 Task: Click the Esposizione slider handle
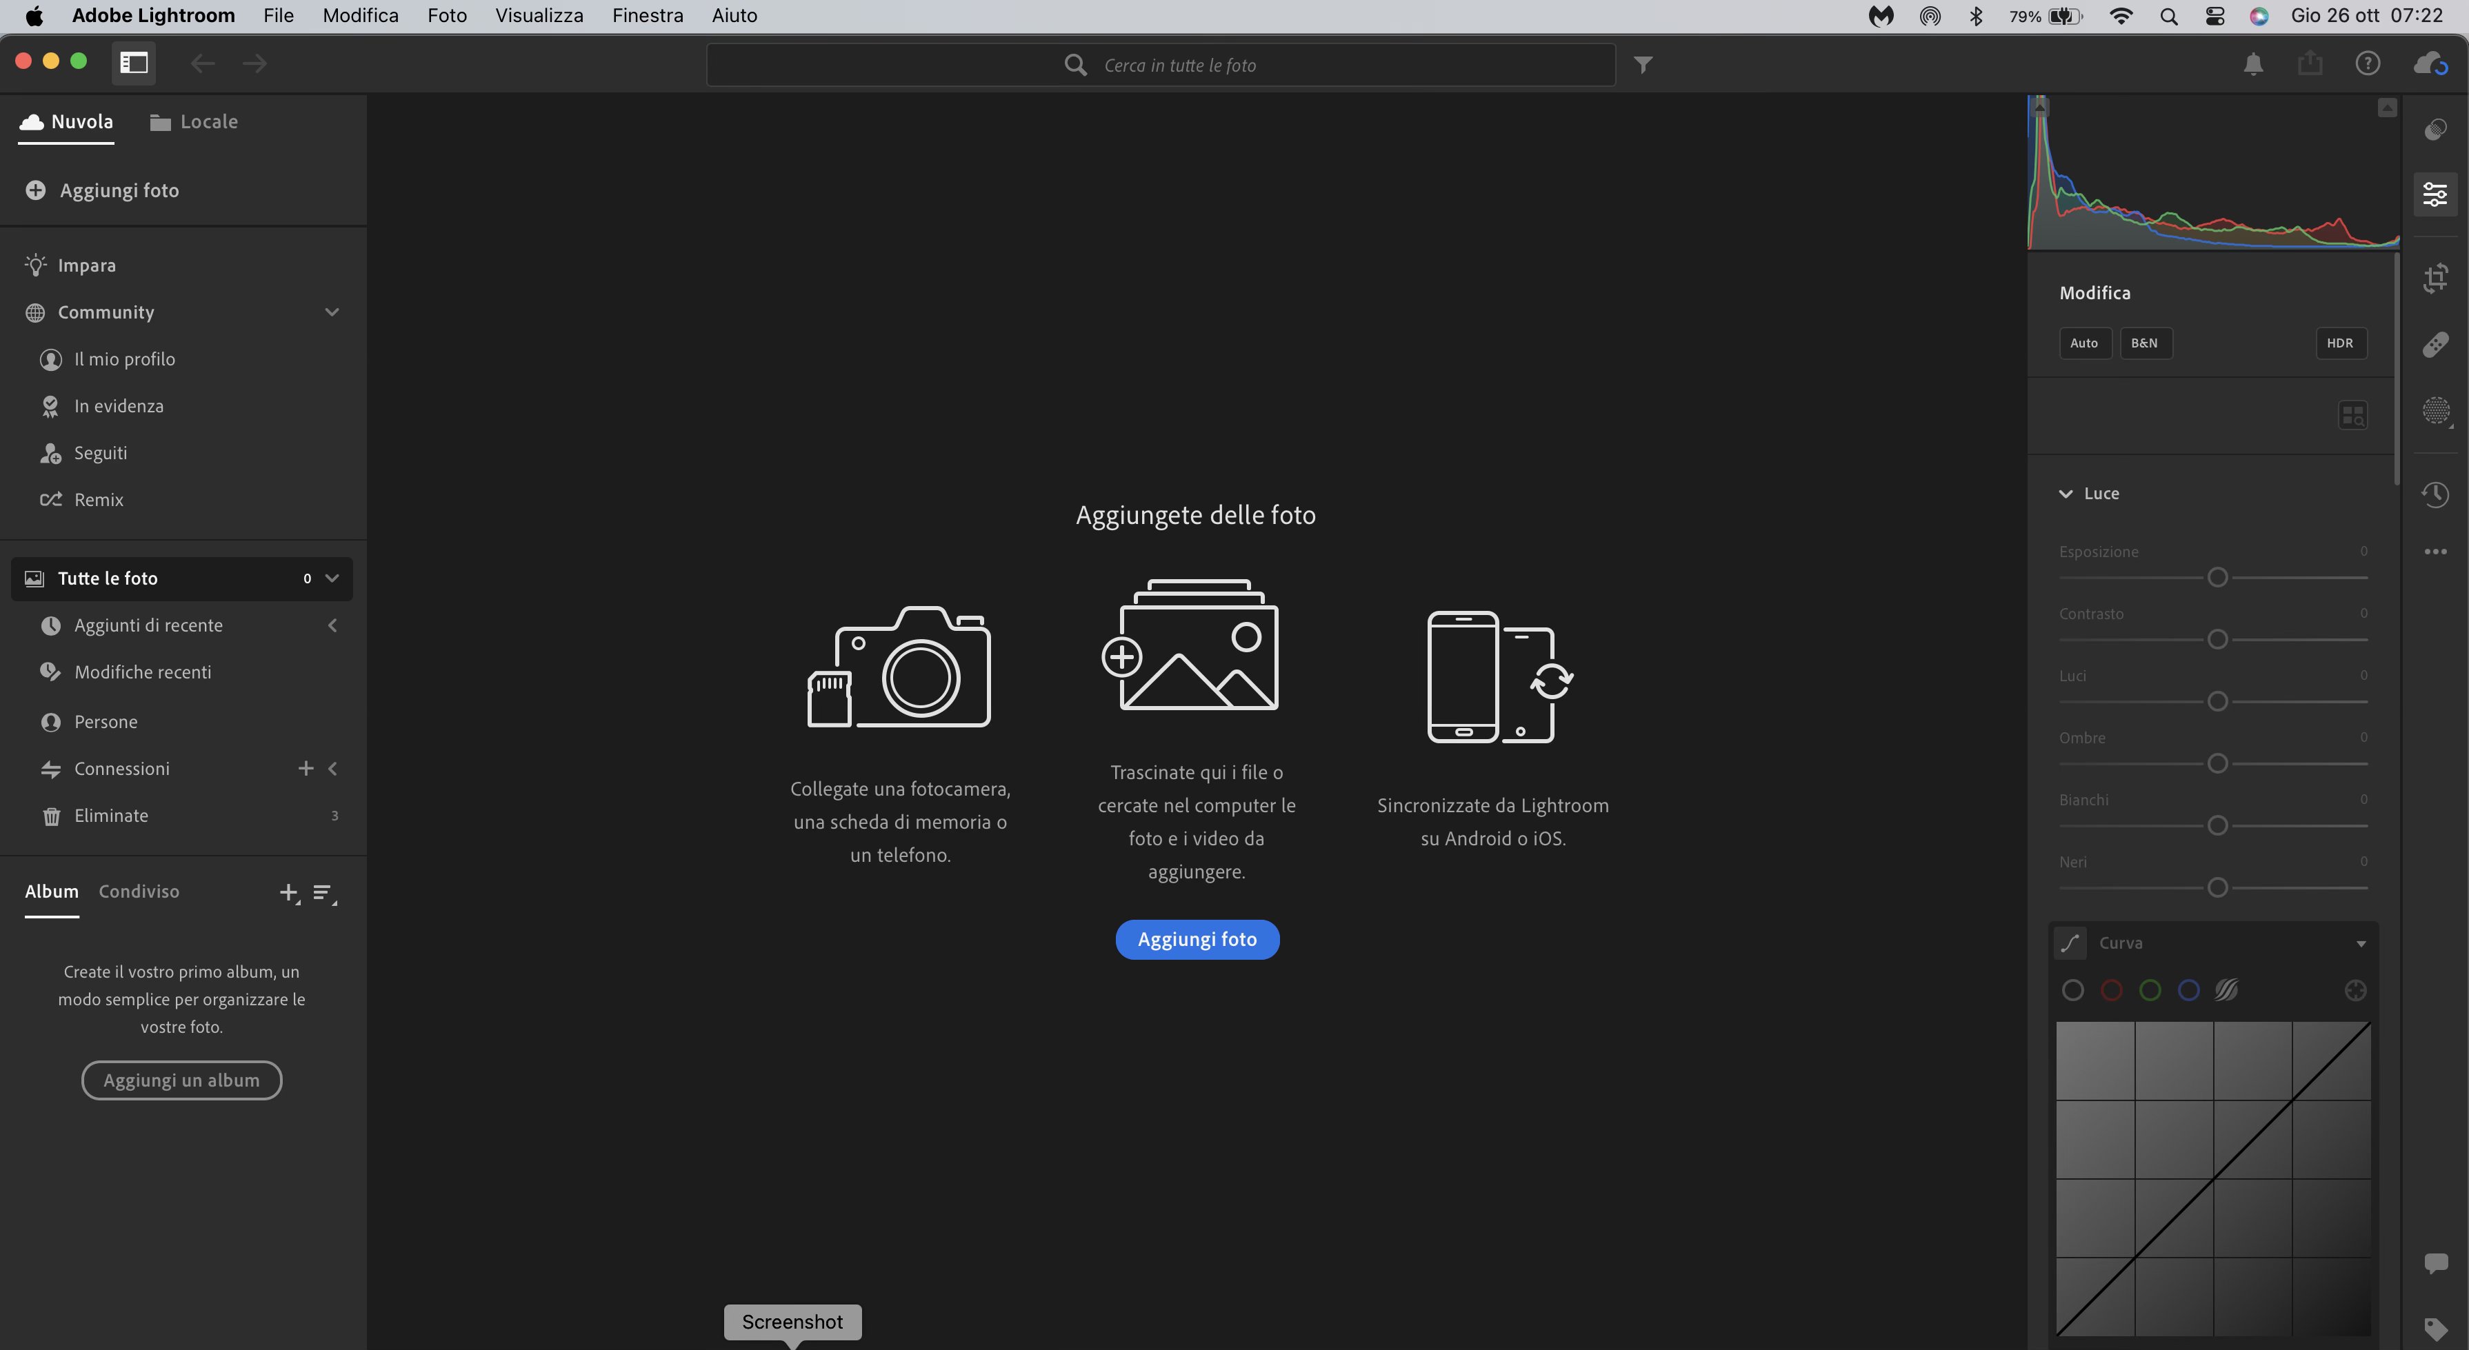point(2217,578)
